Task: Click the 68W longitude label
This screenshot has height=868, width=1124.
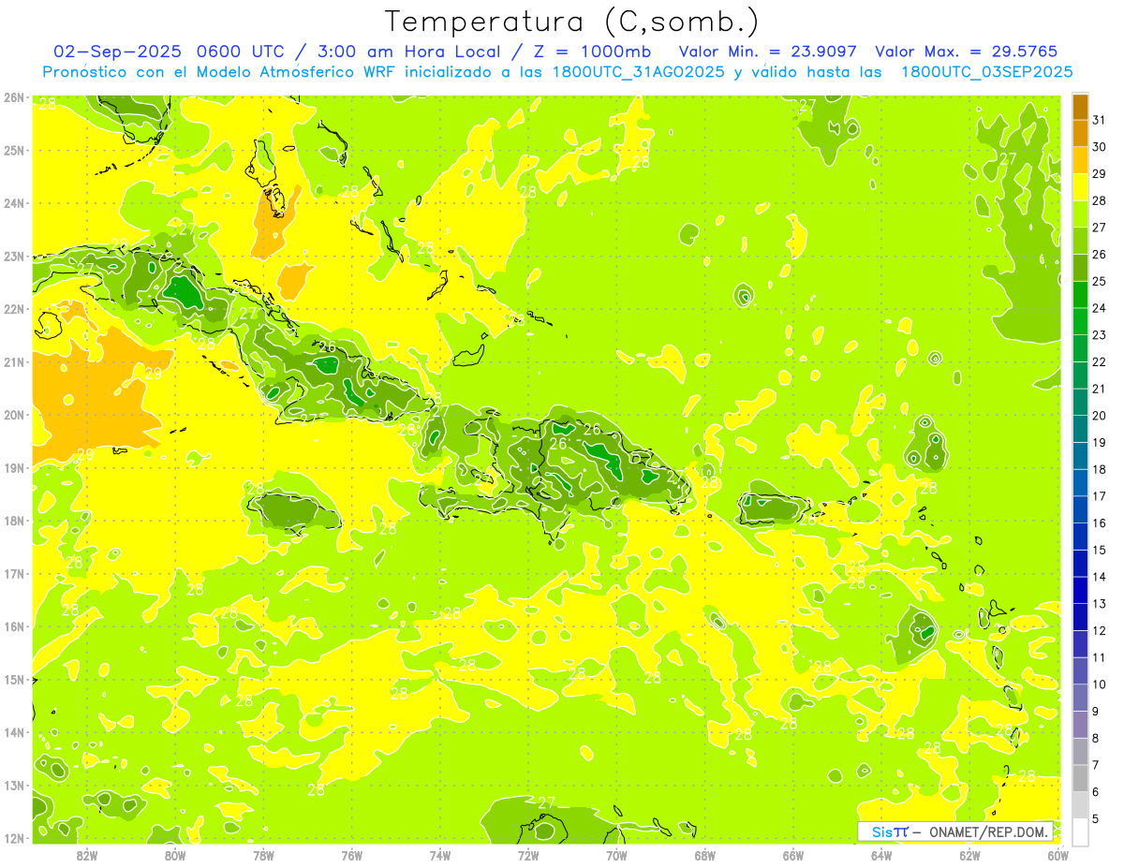Action: click(x=704, y=856)
